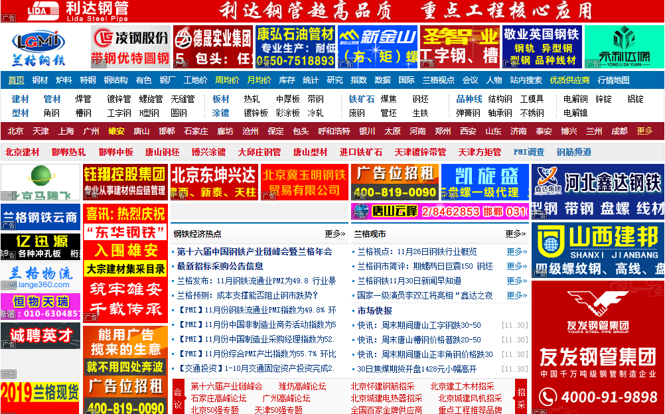Click the 螺旋管 category link
Image resolution: width=665 pixels, height=414 pixels.
pos(151,100)
